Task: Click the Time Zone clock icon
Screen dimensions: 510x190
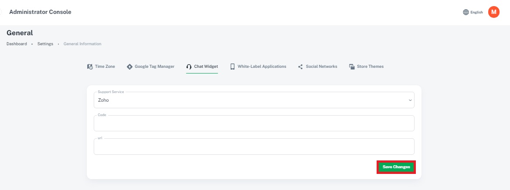Action: tap(90, 67)
